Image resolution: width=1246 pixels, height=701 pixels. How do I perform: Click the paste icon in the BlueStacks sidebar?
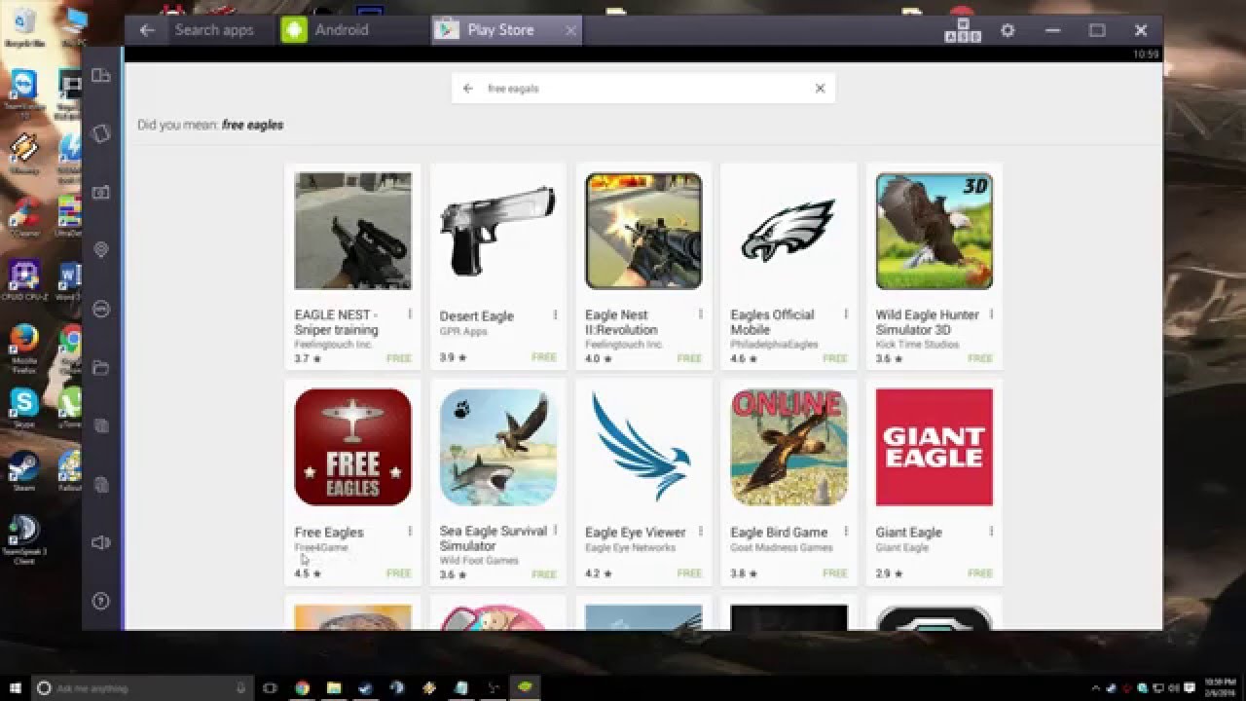tap(100, 484)
